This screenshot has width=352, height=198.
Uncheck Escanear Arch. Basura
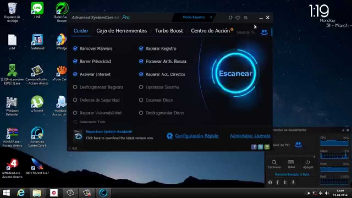[x=141, y=61]
